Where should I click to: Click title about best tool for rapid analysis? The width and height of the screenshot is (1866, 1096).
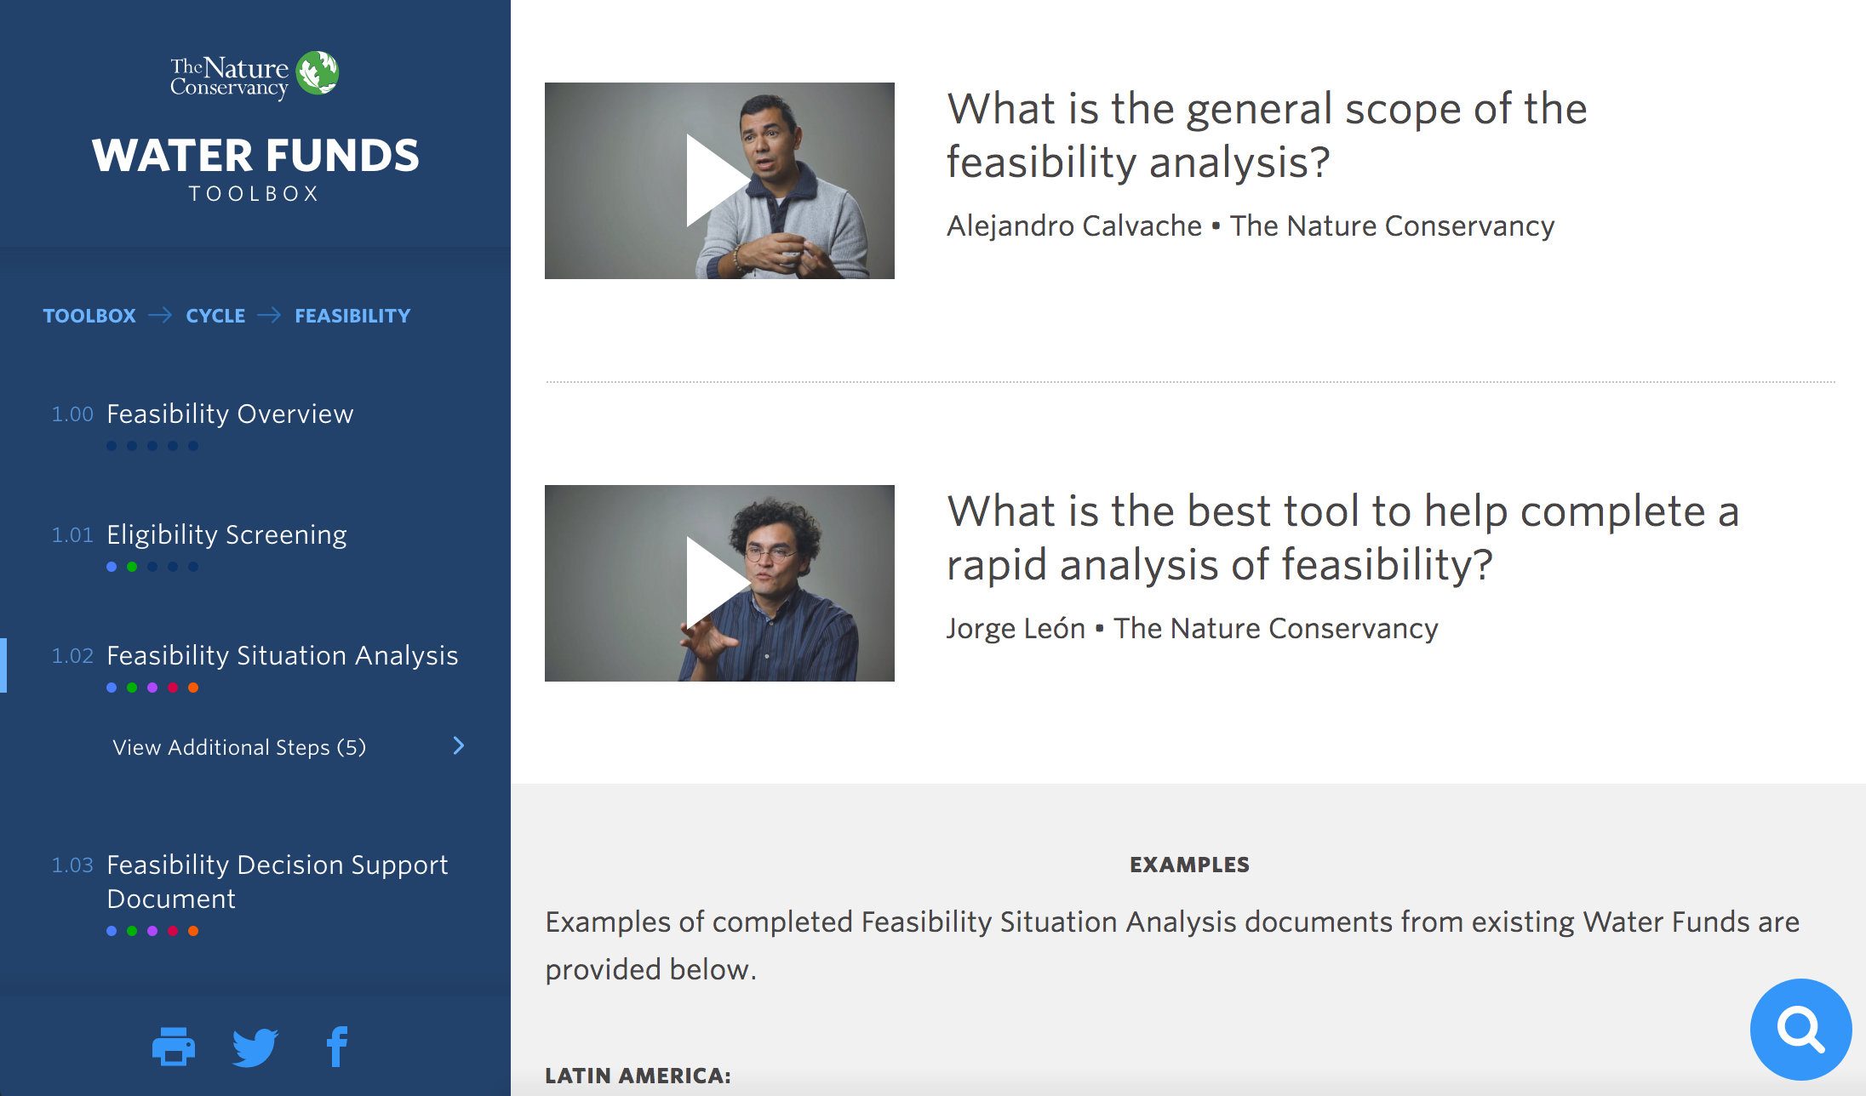[x=1342, y=538]
